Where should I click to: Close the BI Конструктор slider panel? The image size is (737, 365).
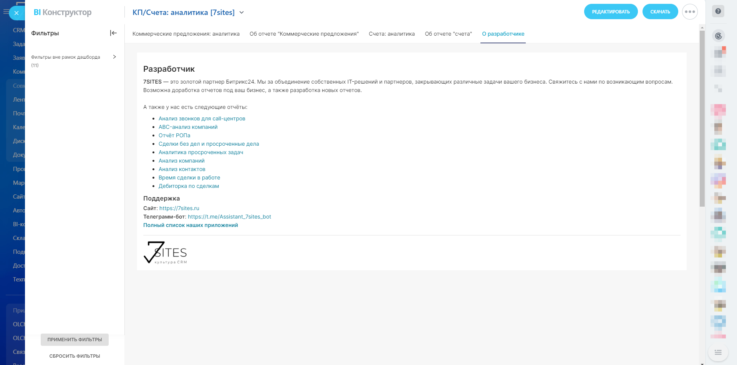tap(17, 13)
